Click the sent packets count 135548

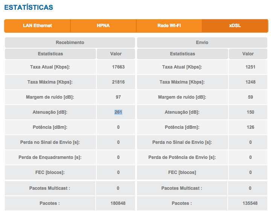pyautogui.click(x=250, y=203)
